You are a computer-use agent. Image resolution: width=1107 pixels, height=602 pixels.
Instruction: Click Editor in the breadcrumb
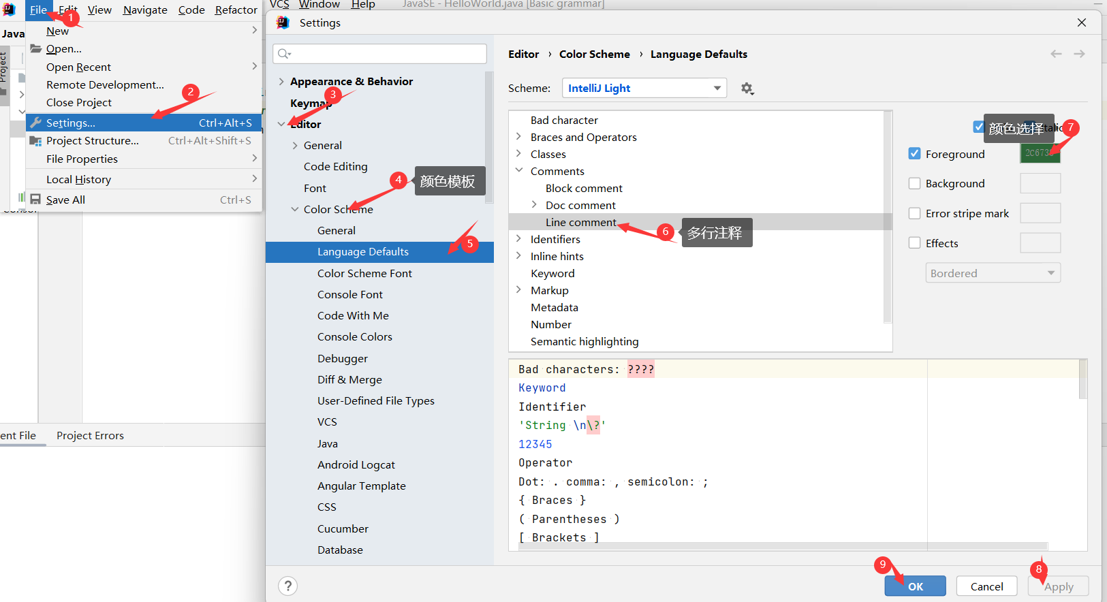pos(523,54)
